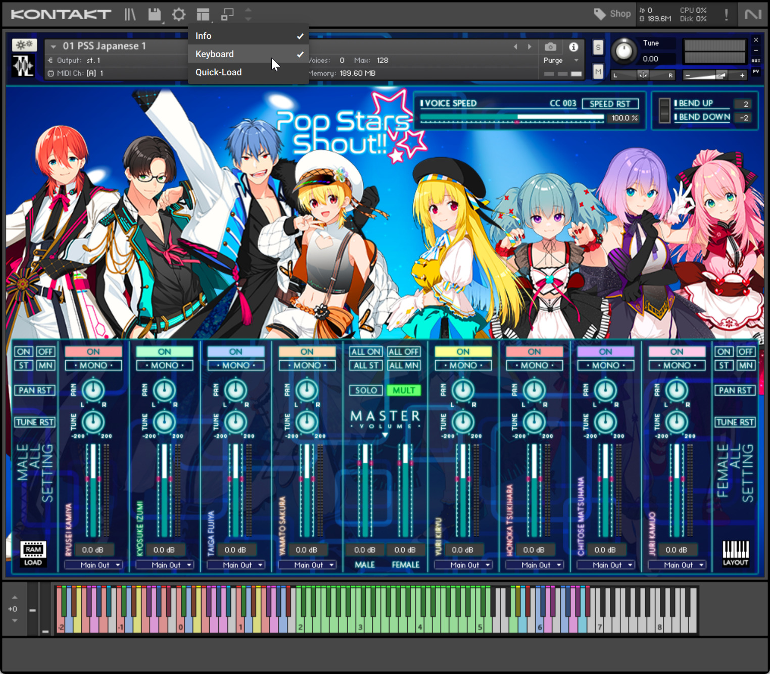The width and height of the screenshot is (770, 674).
Task: Click the waveform instrument icon
Action: pyautogui.click(x=23, y=66)
